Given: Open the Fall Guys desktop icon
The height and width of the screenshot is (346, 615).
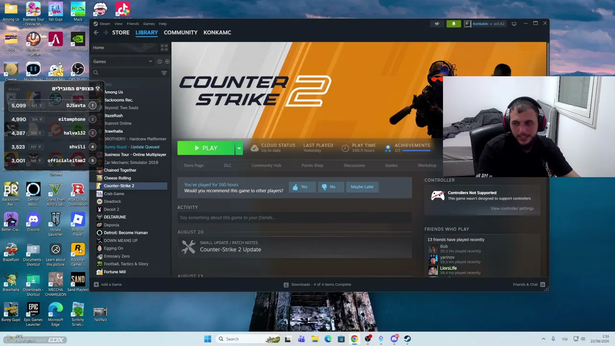Looking at the screenshot, I should click(56, 12).
